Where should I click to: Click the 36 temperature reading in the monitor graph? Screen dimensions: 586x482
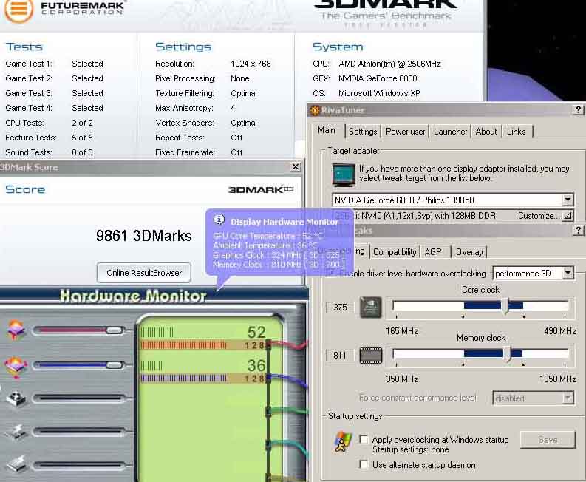pos(256,365)
